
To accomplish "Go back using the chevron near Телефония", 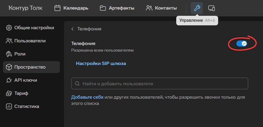I will (72, 29).
